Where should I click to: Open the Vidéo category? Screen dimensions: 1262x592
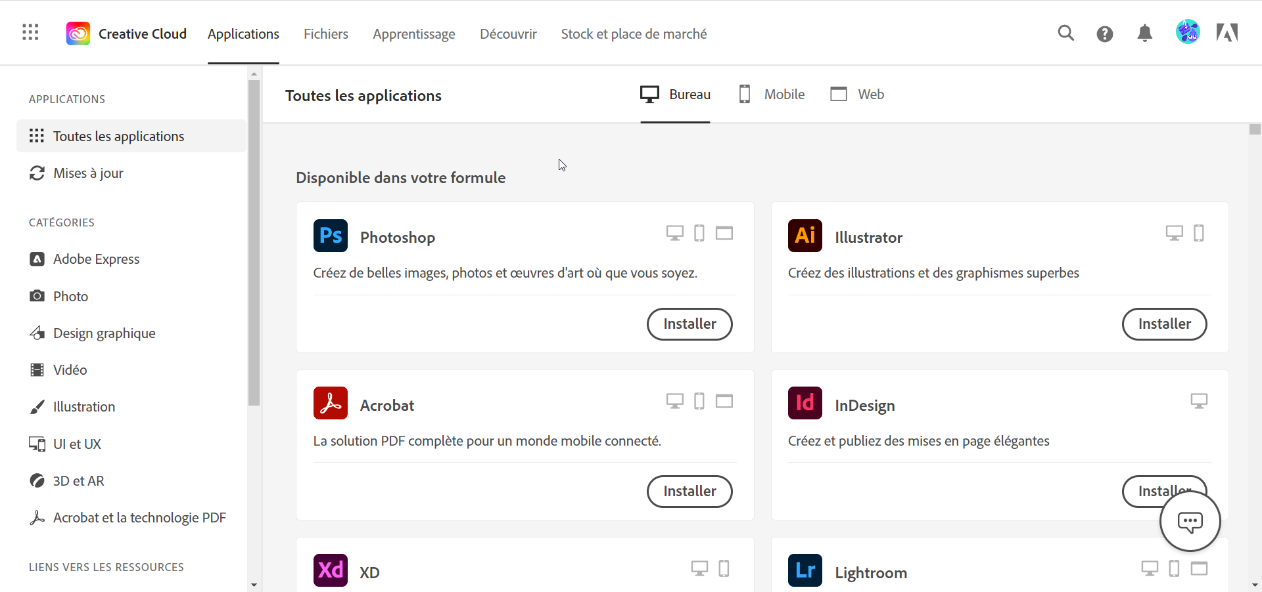58,370
